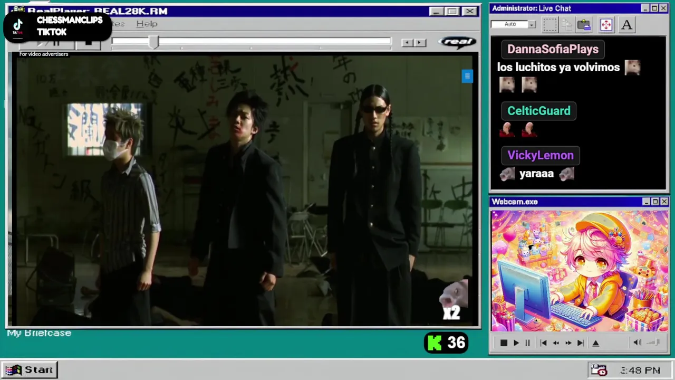Click the volume slider in Webcam.exe
Image resolution: width=675 pixels, height=380 pixels.
coord(654,343)
